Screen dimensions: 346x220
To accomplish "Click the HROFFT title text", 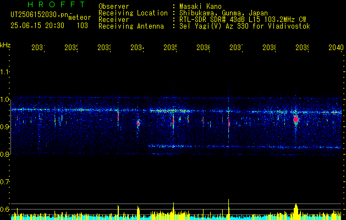I will (x=57, y=4).
